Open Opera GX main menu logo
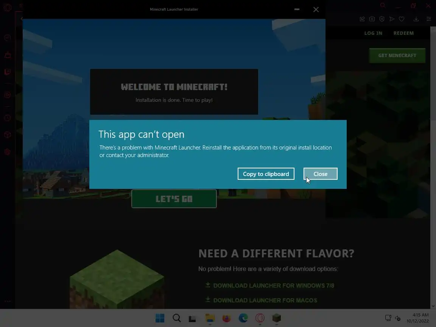The width and height of the screenshot is (436, 327). coord(8,7)
